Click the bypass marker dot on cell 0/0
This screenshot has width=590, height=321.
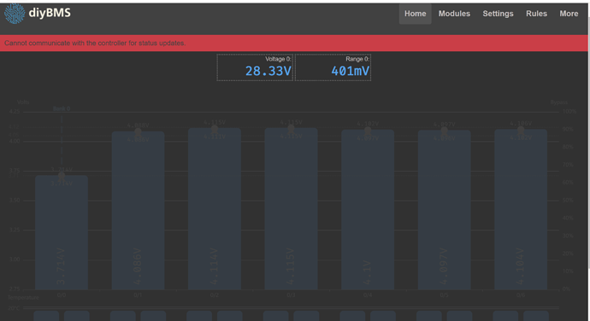[x=62, y=176]
